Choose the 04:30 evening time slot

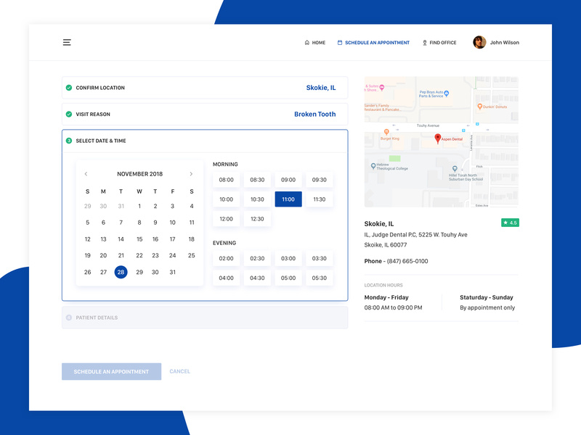coord(256,278)
